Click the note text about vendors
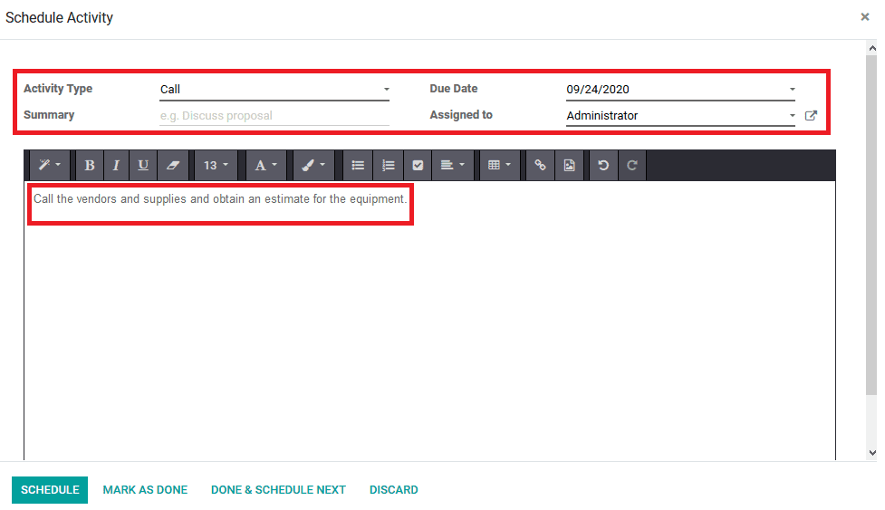Viewport: 885px width, 510px height. click(220, 198)
